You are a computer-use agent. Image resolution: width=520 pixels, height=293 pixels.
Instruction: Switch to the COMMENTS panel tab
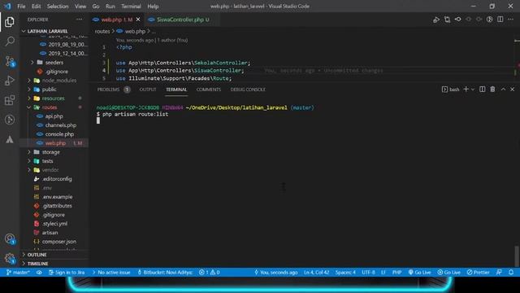coord(208,90)
